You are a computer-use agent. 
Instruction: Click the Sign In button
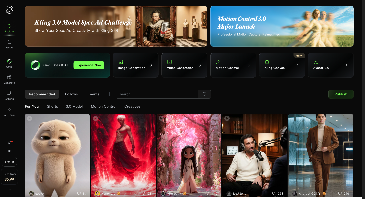coord(9,162)
